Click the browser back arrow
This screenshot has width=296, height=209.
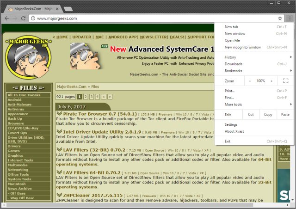click(x=7, y=18)
